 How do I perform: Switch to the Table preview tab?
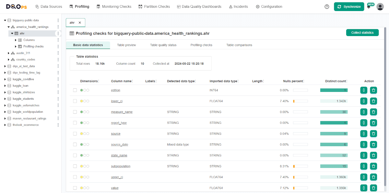(x=126, y=45)
